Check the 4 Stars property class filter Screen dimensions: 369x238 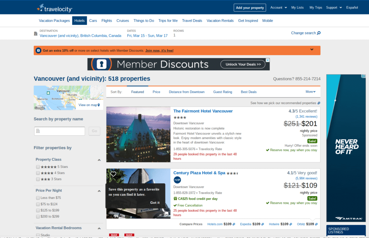(37, 173)
